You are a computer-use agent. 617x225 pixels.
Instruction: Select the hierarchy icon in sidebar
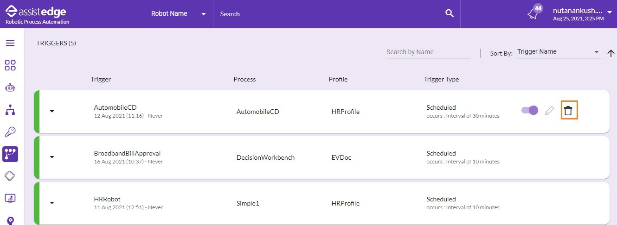tap(10, 110)
